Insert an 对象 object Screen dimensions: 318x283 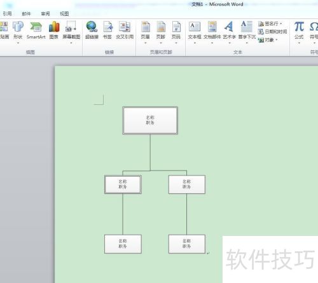268,40
